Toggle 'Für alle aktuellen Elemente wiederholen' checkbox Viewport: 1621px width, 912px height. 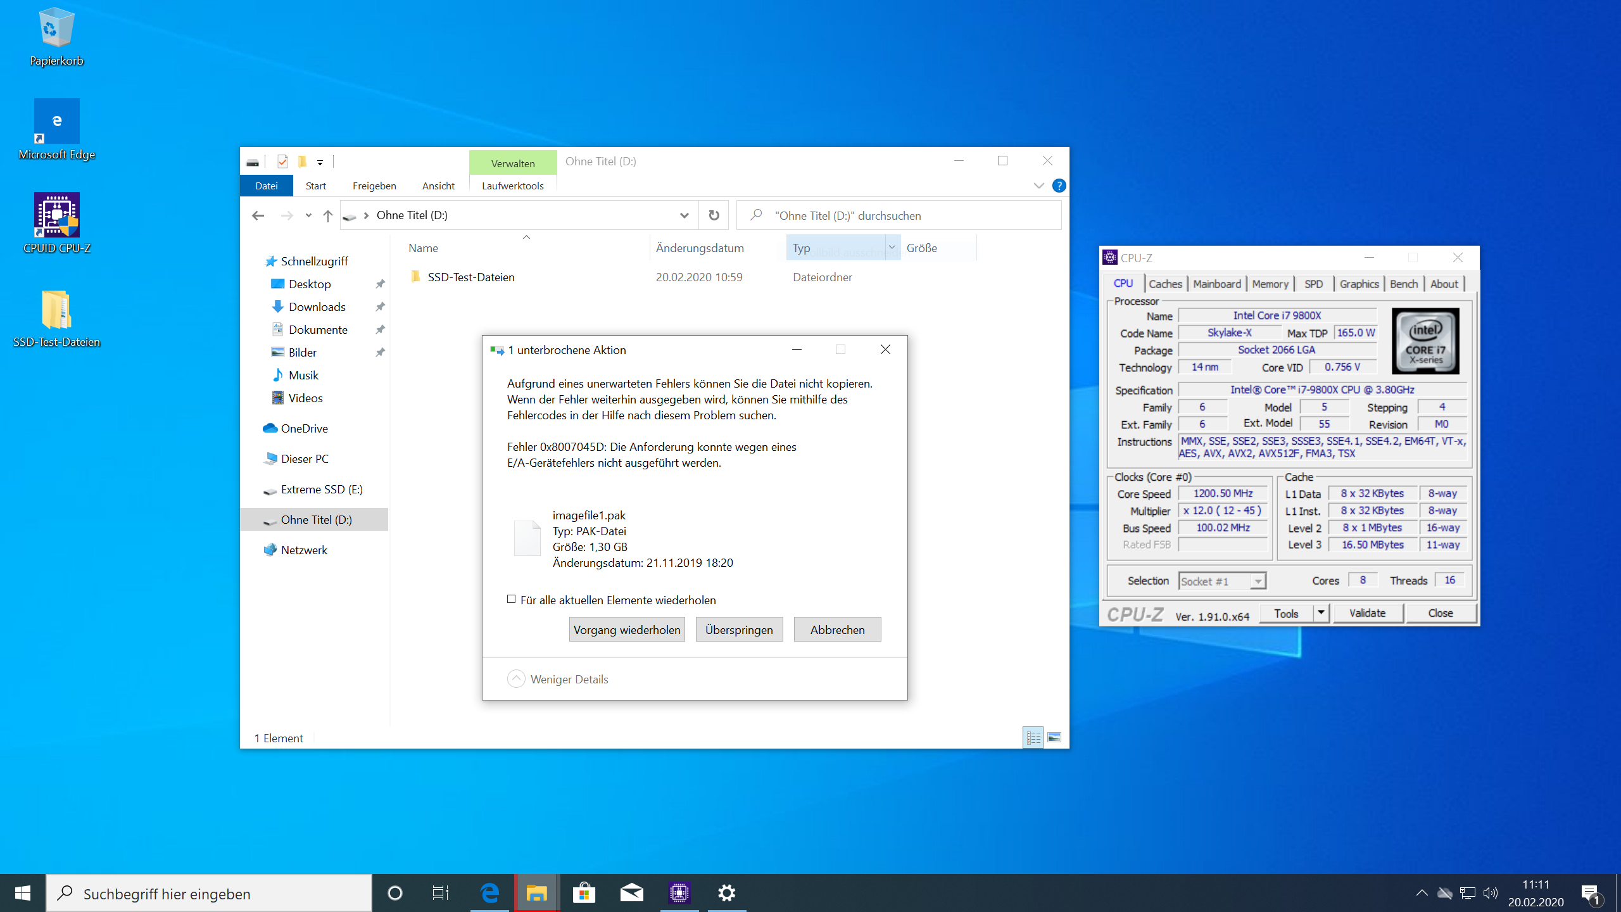511,598
